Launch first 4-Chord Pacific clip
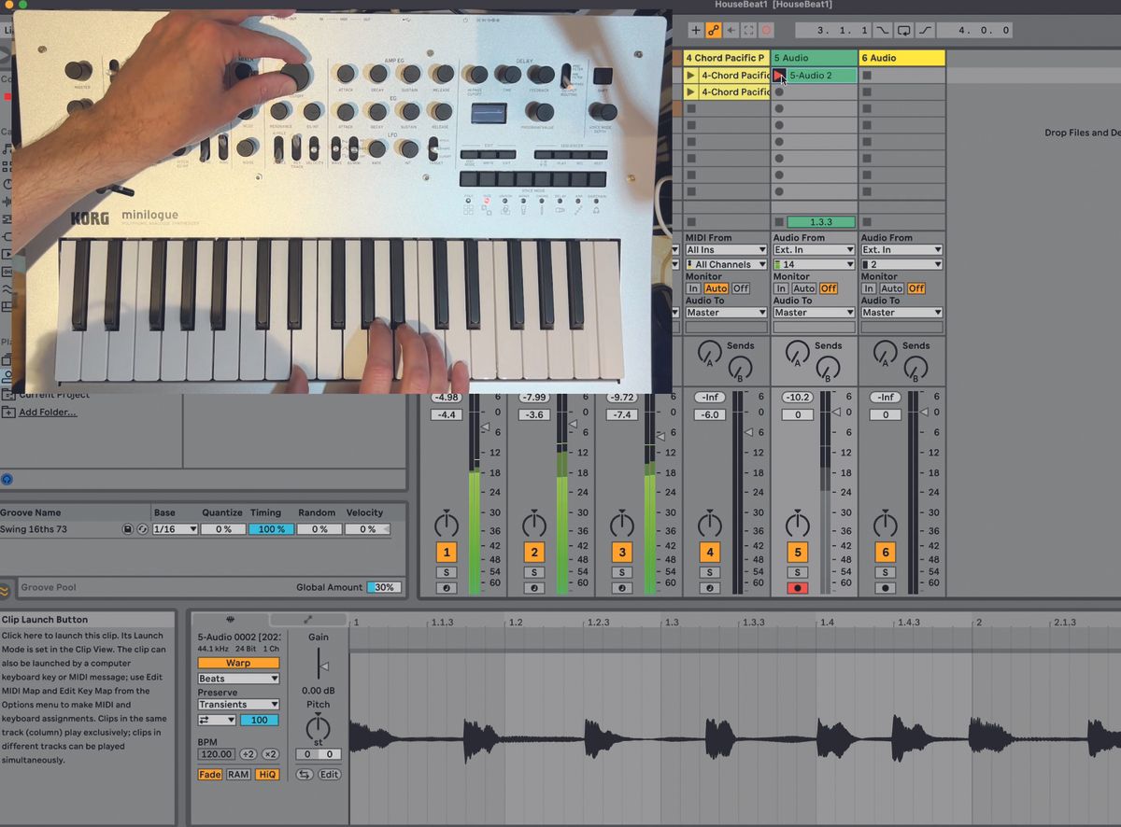Image resolution: width=1121 pixels, height=827 pixels. [x=691, y=76]
